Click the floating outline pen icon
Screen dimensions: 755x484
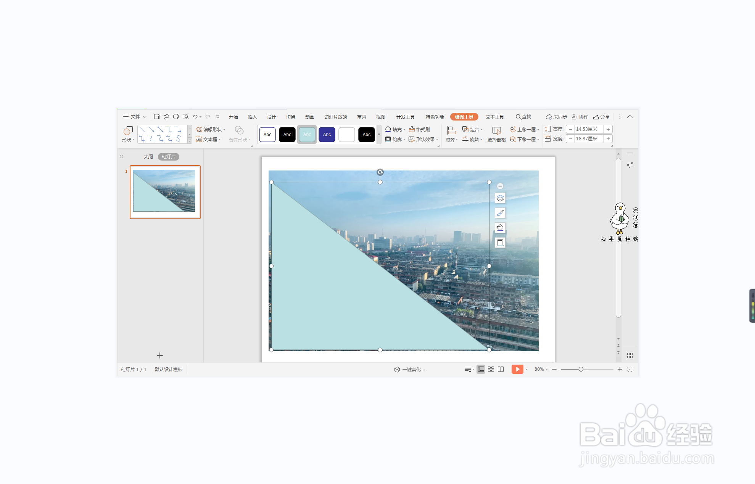pyautogui.click(x=500, y=213)
